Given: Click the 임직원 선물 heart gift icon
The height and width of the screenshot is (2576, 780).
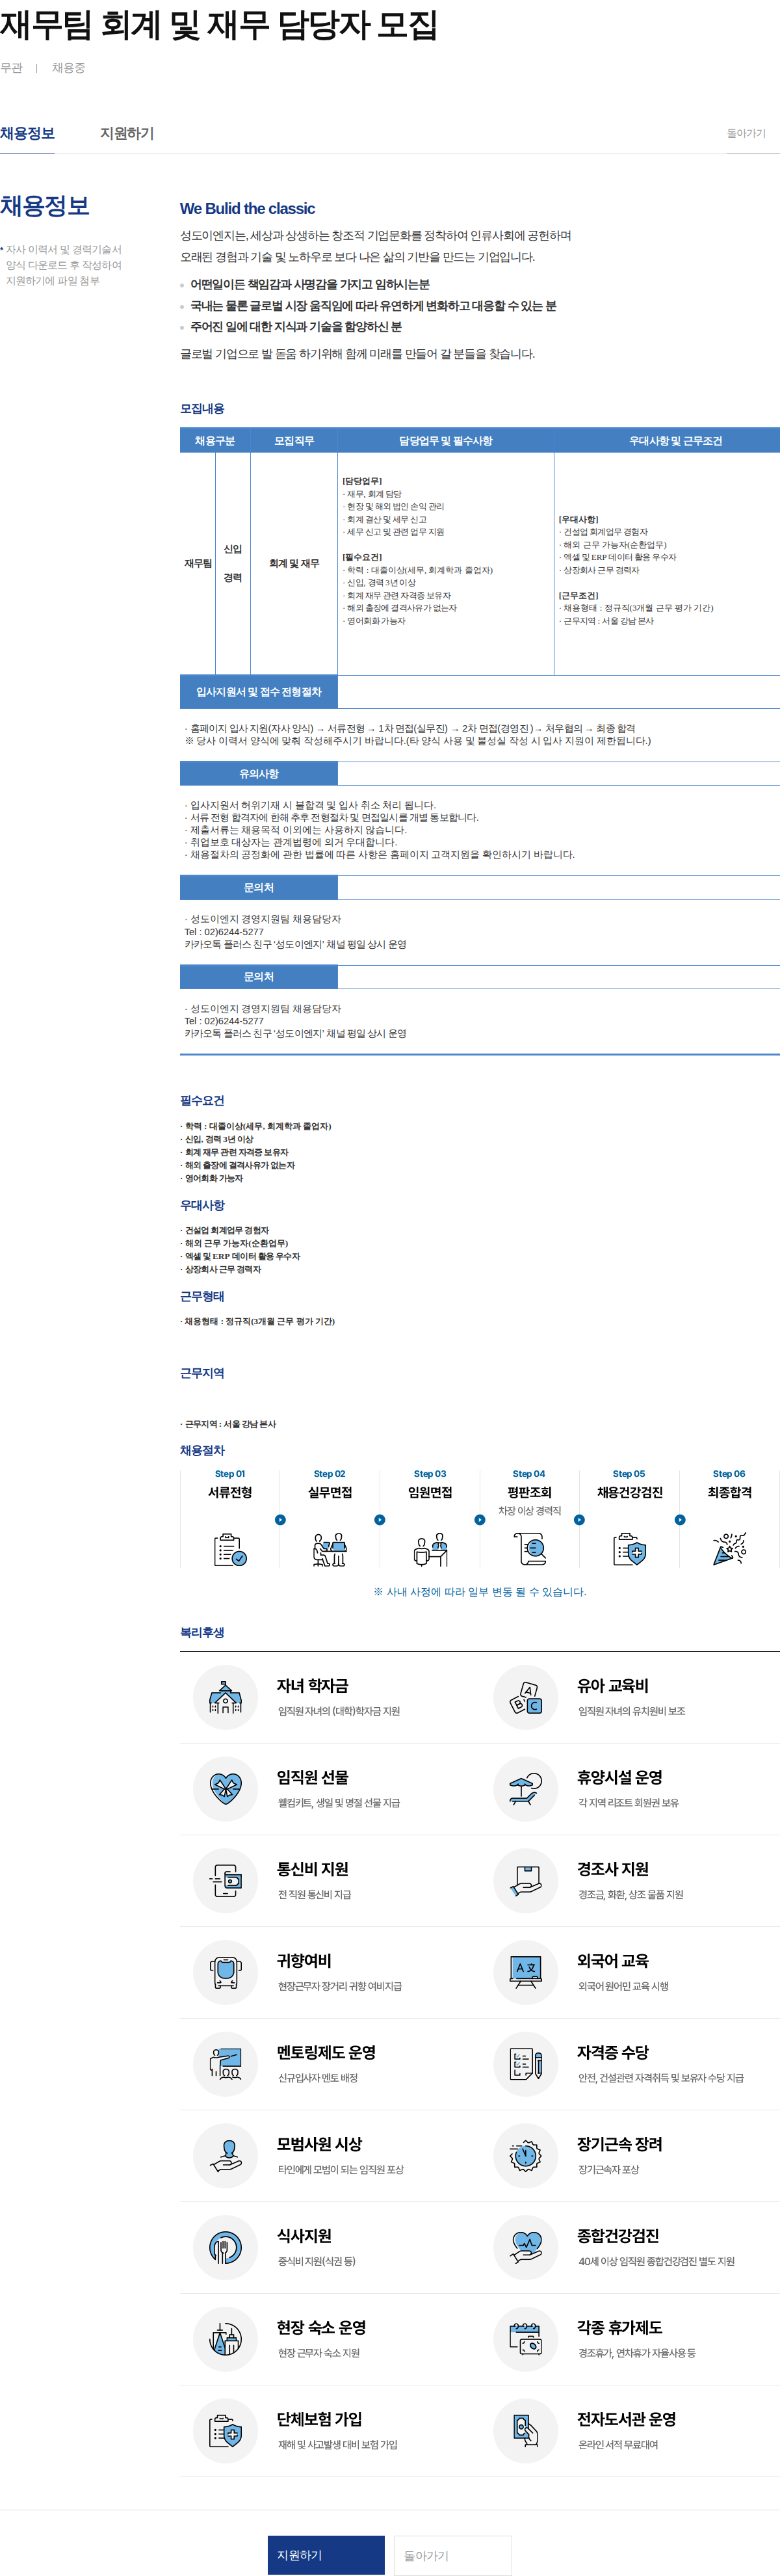Looking at the screenshot, I should click(226, 1788).
